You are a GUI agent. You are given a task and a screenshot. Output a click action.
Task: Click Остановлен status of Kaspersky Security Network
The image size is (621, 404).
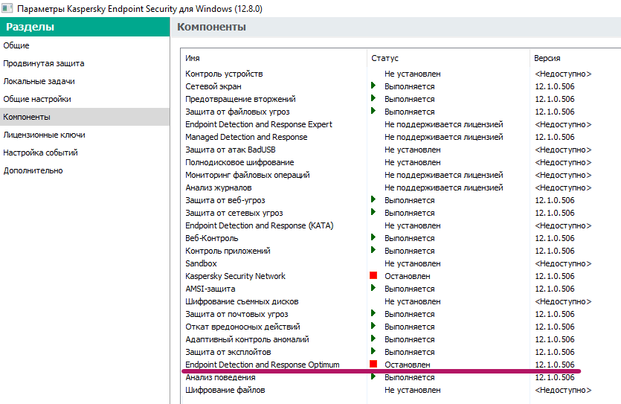[x=407, y=276]
